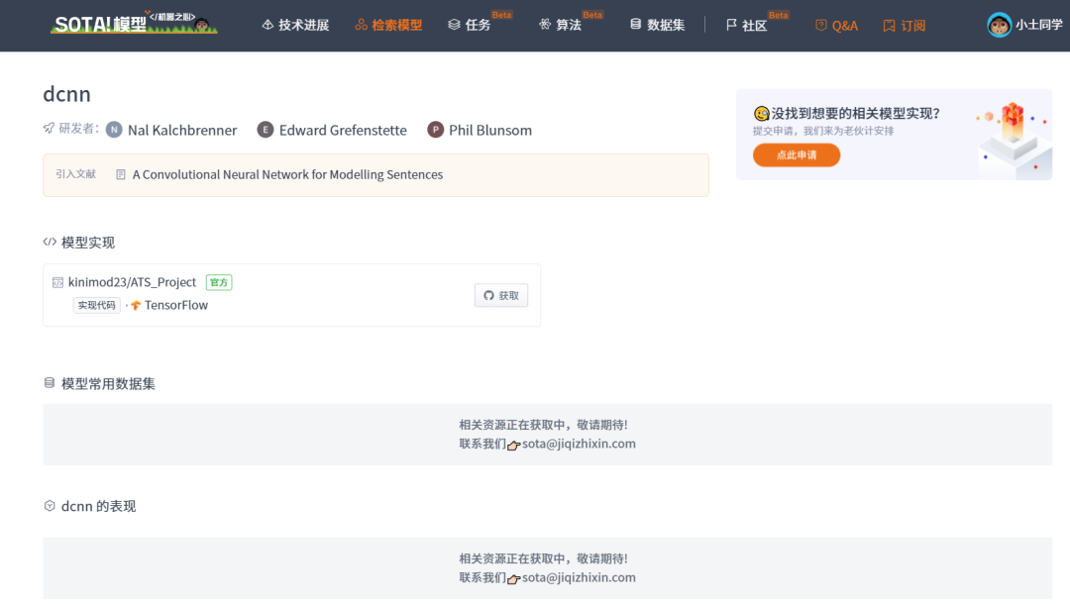Select the 算法 gear icon in navigation

pyautogui.click(x=547, y=24)
